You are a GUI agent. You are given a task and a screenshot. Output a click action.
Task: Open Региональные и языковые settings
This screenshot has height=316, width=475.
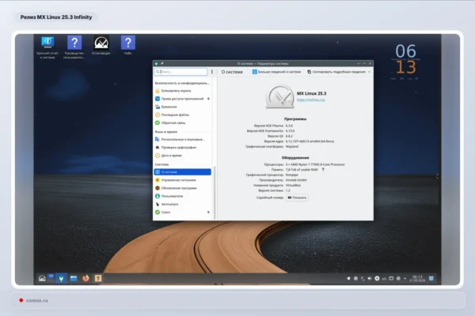182,139
